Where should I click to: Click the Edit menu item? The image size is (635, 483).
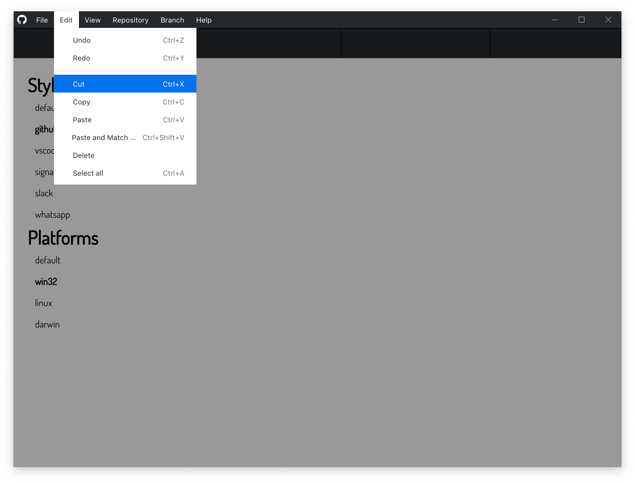click(x=66, y=20)
